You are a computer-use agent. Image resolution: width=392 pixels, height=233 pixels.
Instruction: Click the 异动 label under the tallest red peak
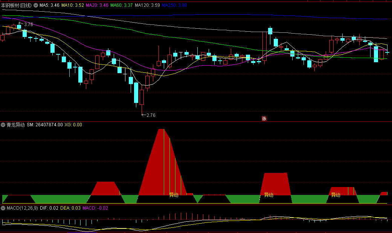[x=174, y=195]
